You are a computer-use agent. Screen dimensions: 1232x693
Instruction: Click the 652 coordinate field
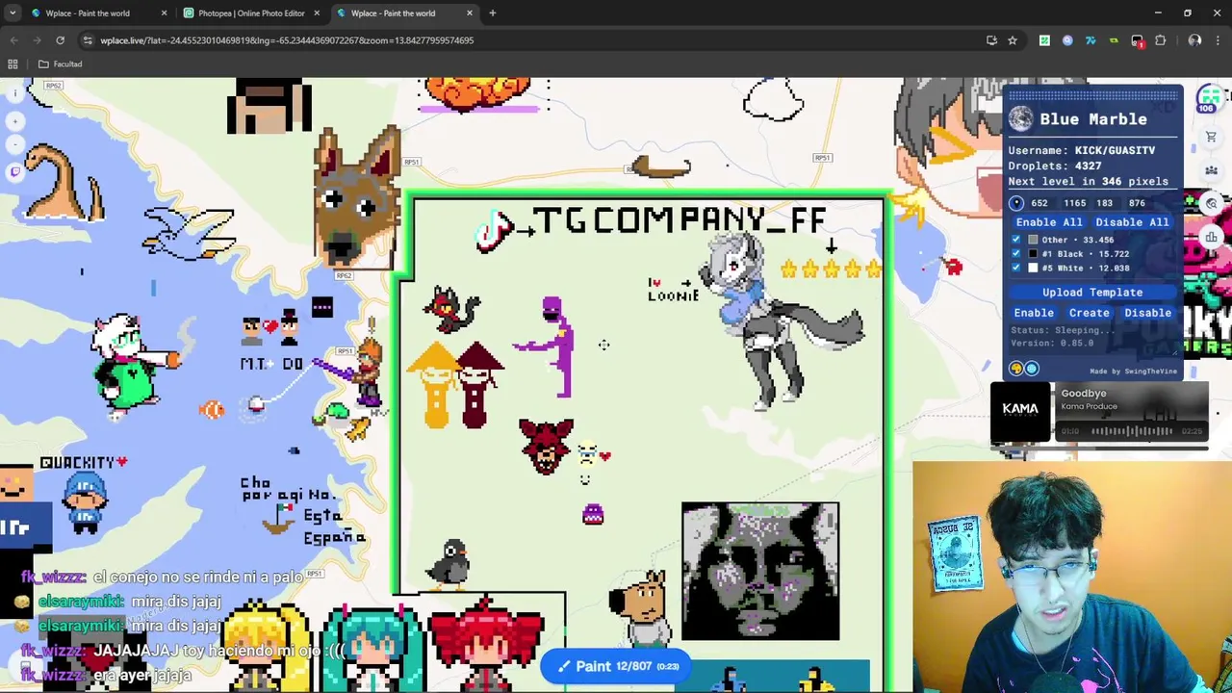1039,203
